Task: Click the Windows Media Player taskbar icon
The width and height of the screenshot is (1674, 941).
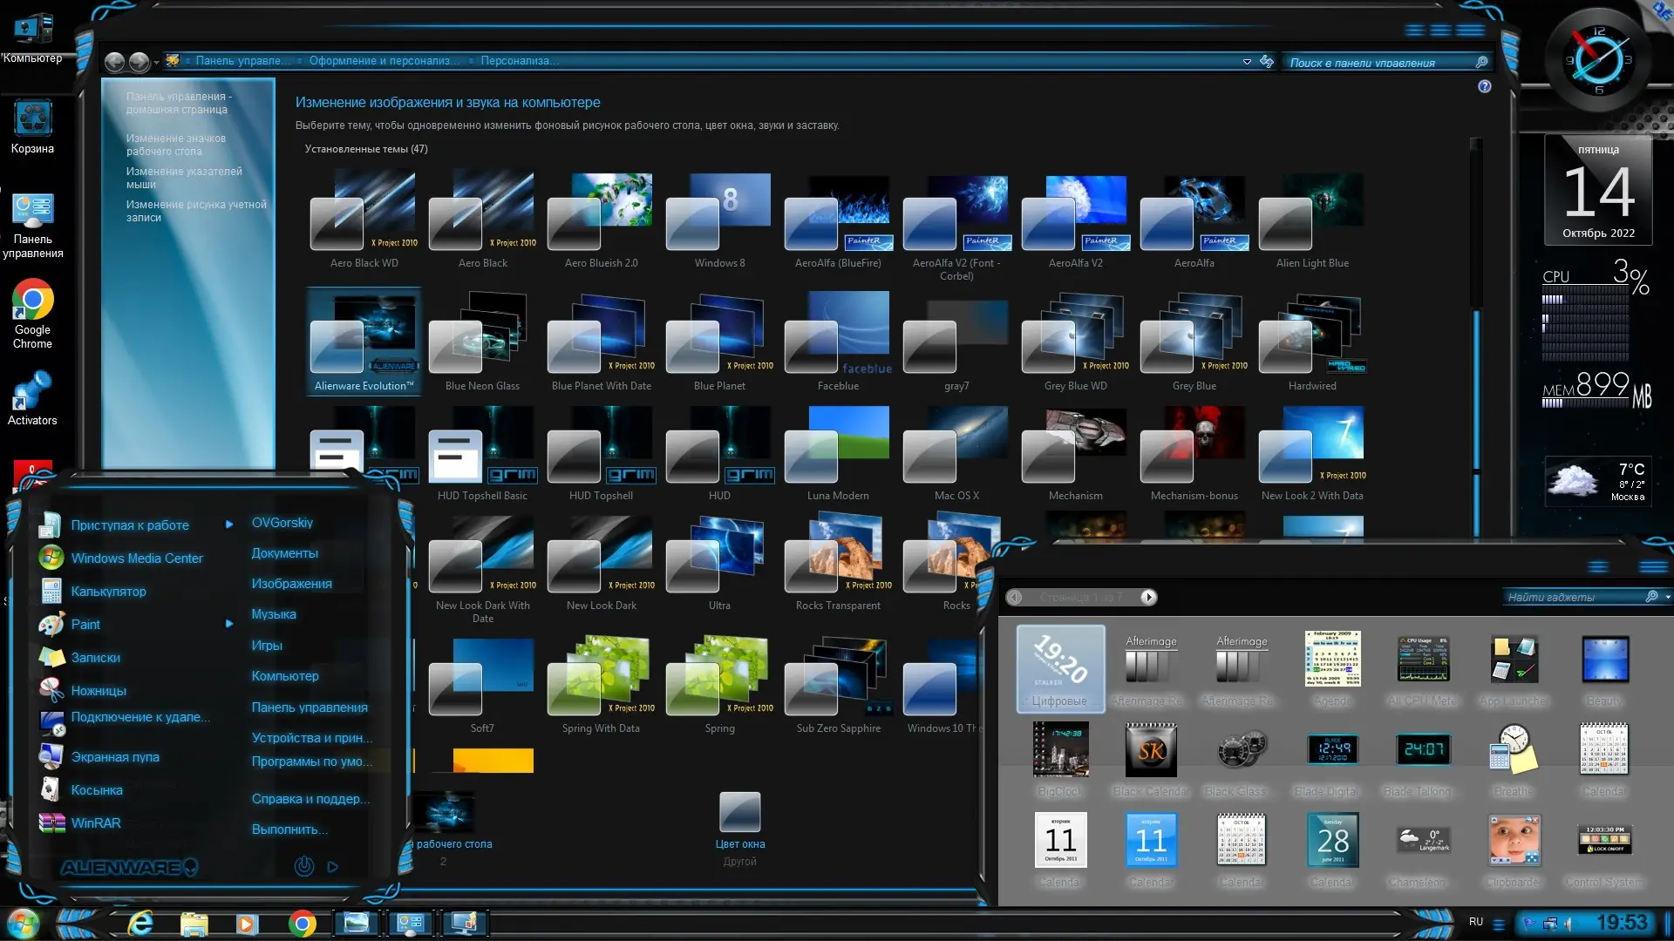Action: point(248,923)
